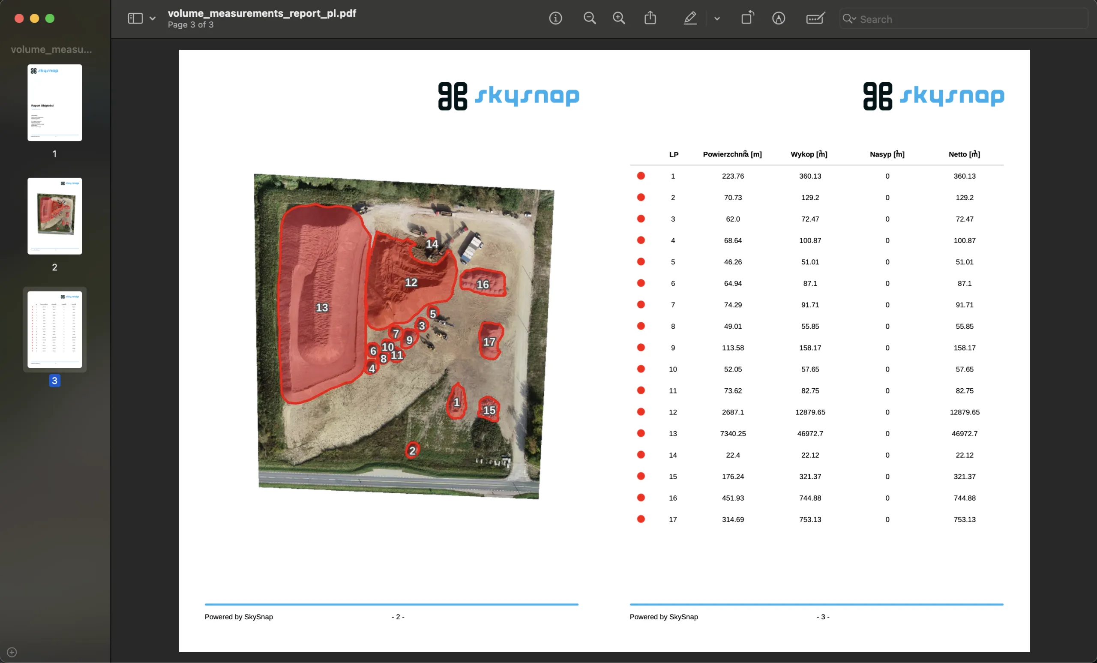Open the highlight color dropdown arrow

717,19
